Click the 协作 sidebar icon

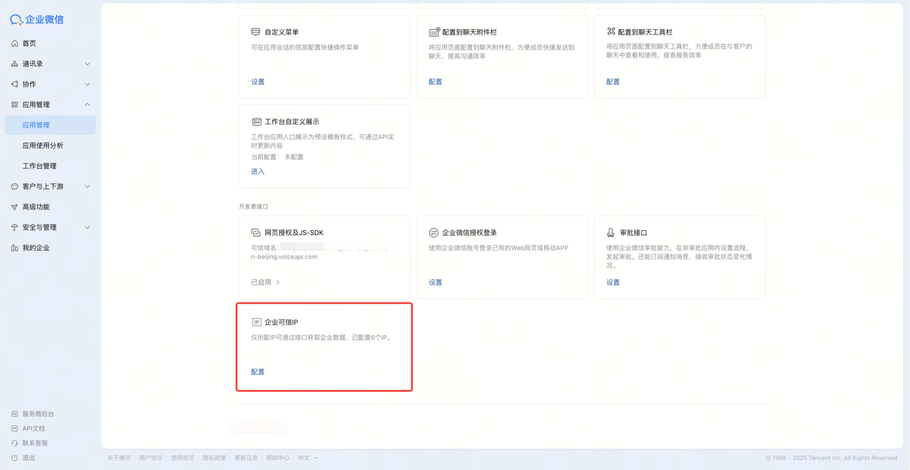14,84
